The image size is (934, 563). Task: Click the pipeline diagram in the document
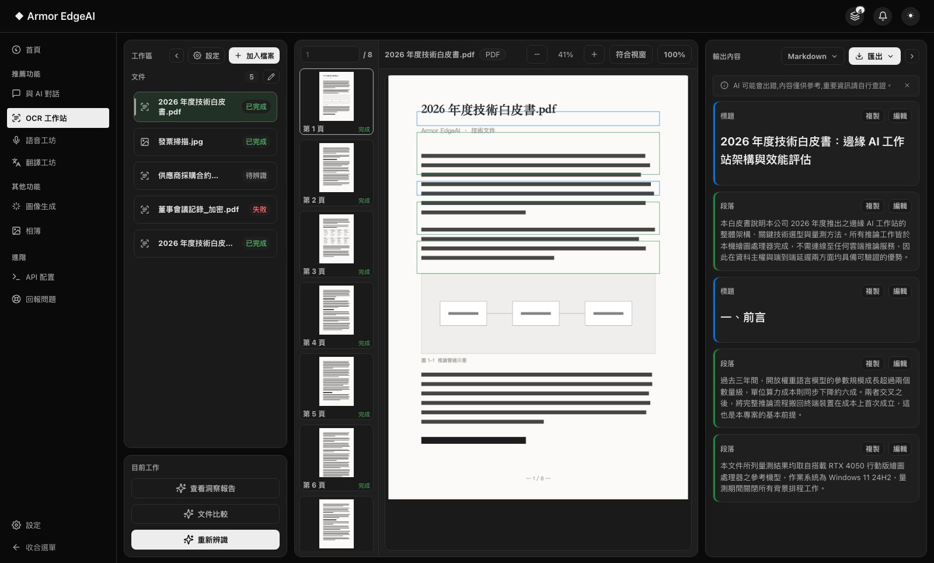(x=538, y=314)
